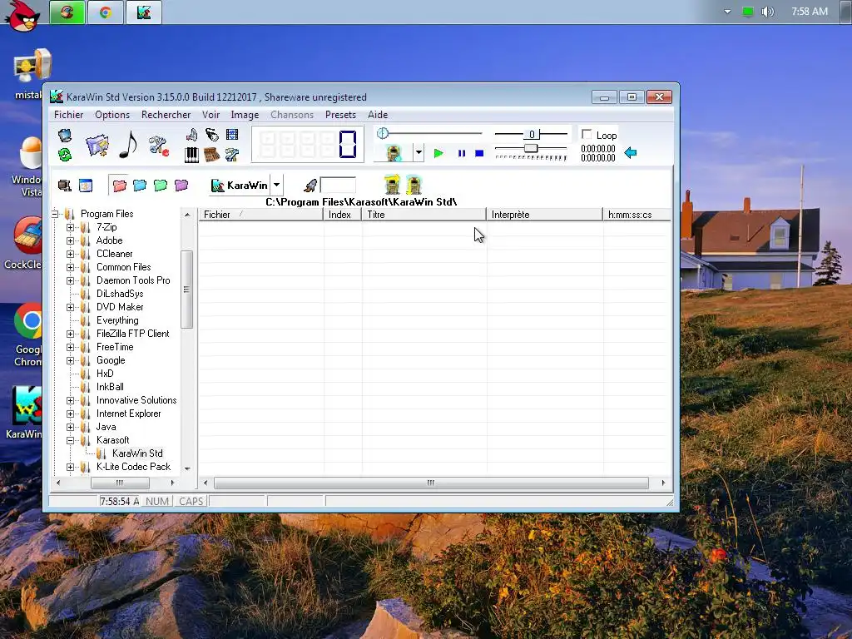852x639 pixels.
Task: Select KaraWin Std folder in tree
Action: [x=137, y=453]
